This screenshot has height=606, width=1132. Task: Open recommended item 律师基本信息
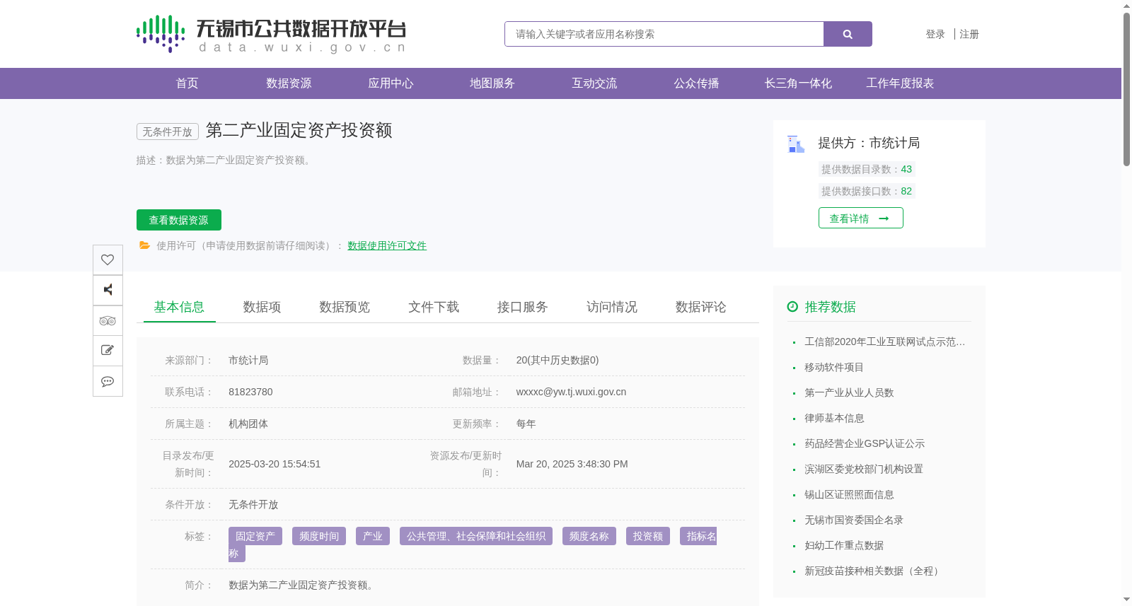pos(834,418)
